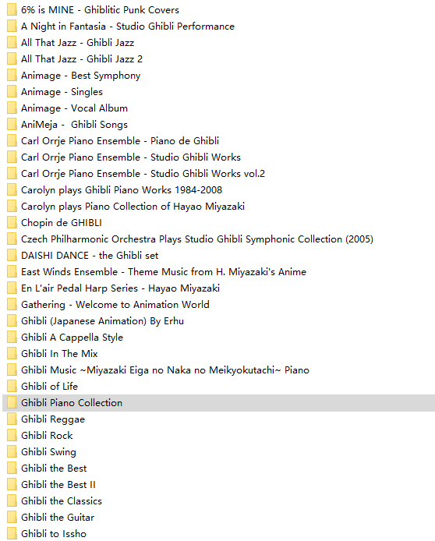Select "AniMeja - Ghibli Songs" folder name
The image size is (435, 541).
(74, 125)
